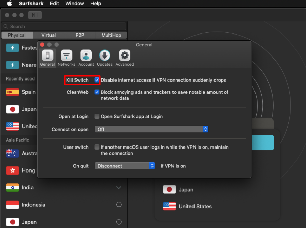The height and width of the screenshot is (228, 306).
Task: Open the Window menu
Action: click(x=75, y=3)
